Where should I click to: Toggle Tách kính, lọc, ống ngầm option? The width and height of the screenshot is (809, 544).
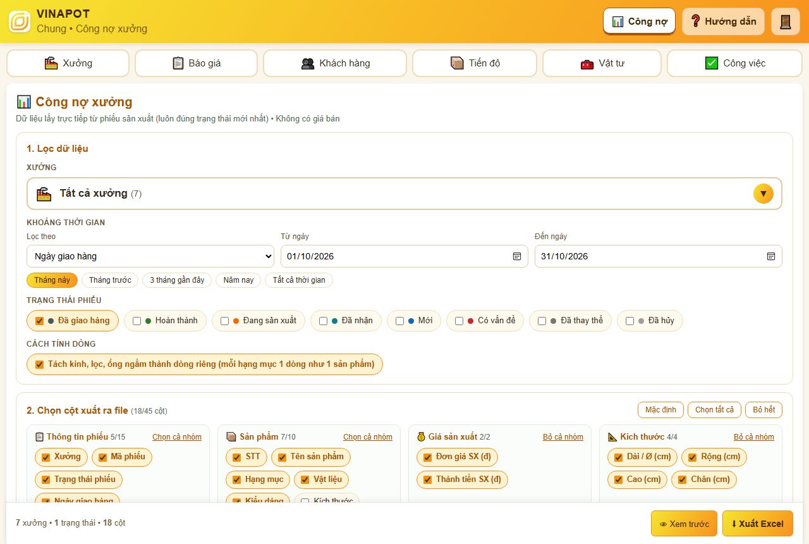point(205,364)
